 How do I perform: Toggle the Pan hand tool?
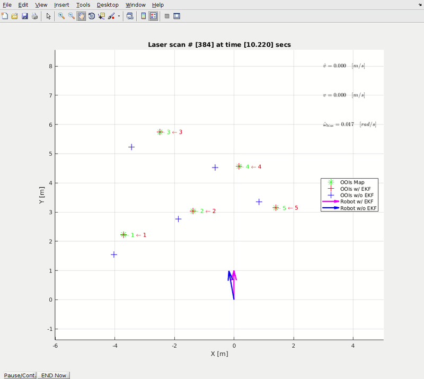[x=82, y=16]
